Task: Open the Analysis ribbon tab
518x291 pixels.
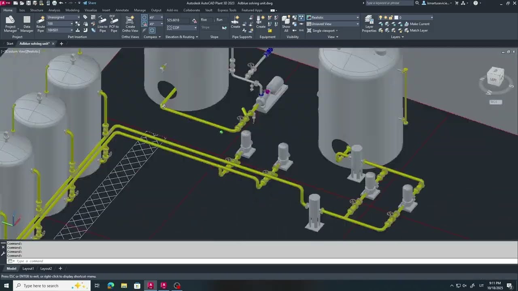Action: tap(54, 10)
